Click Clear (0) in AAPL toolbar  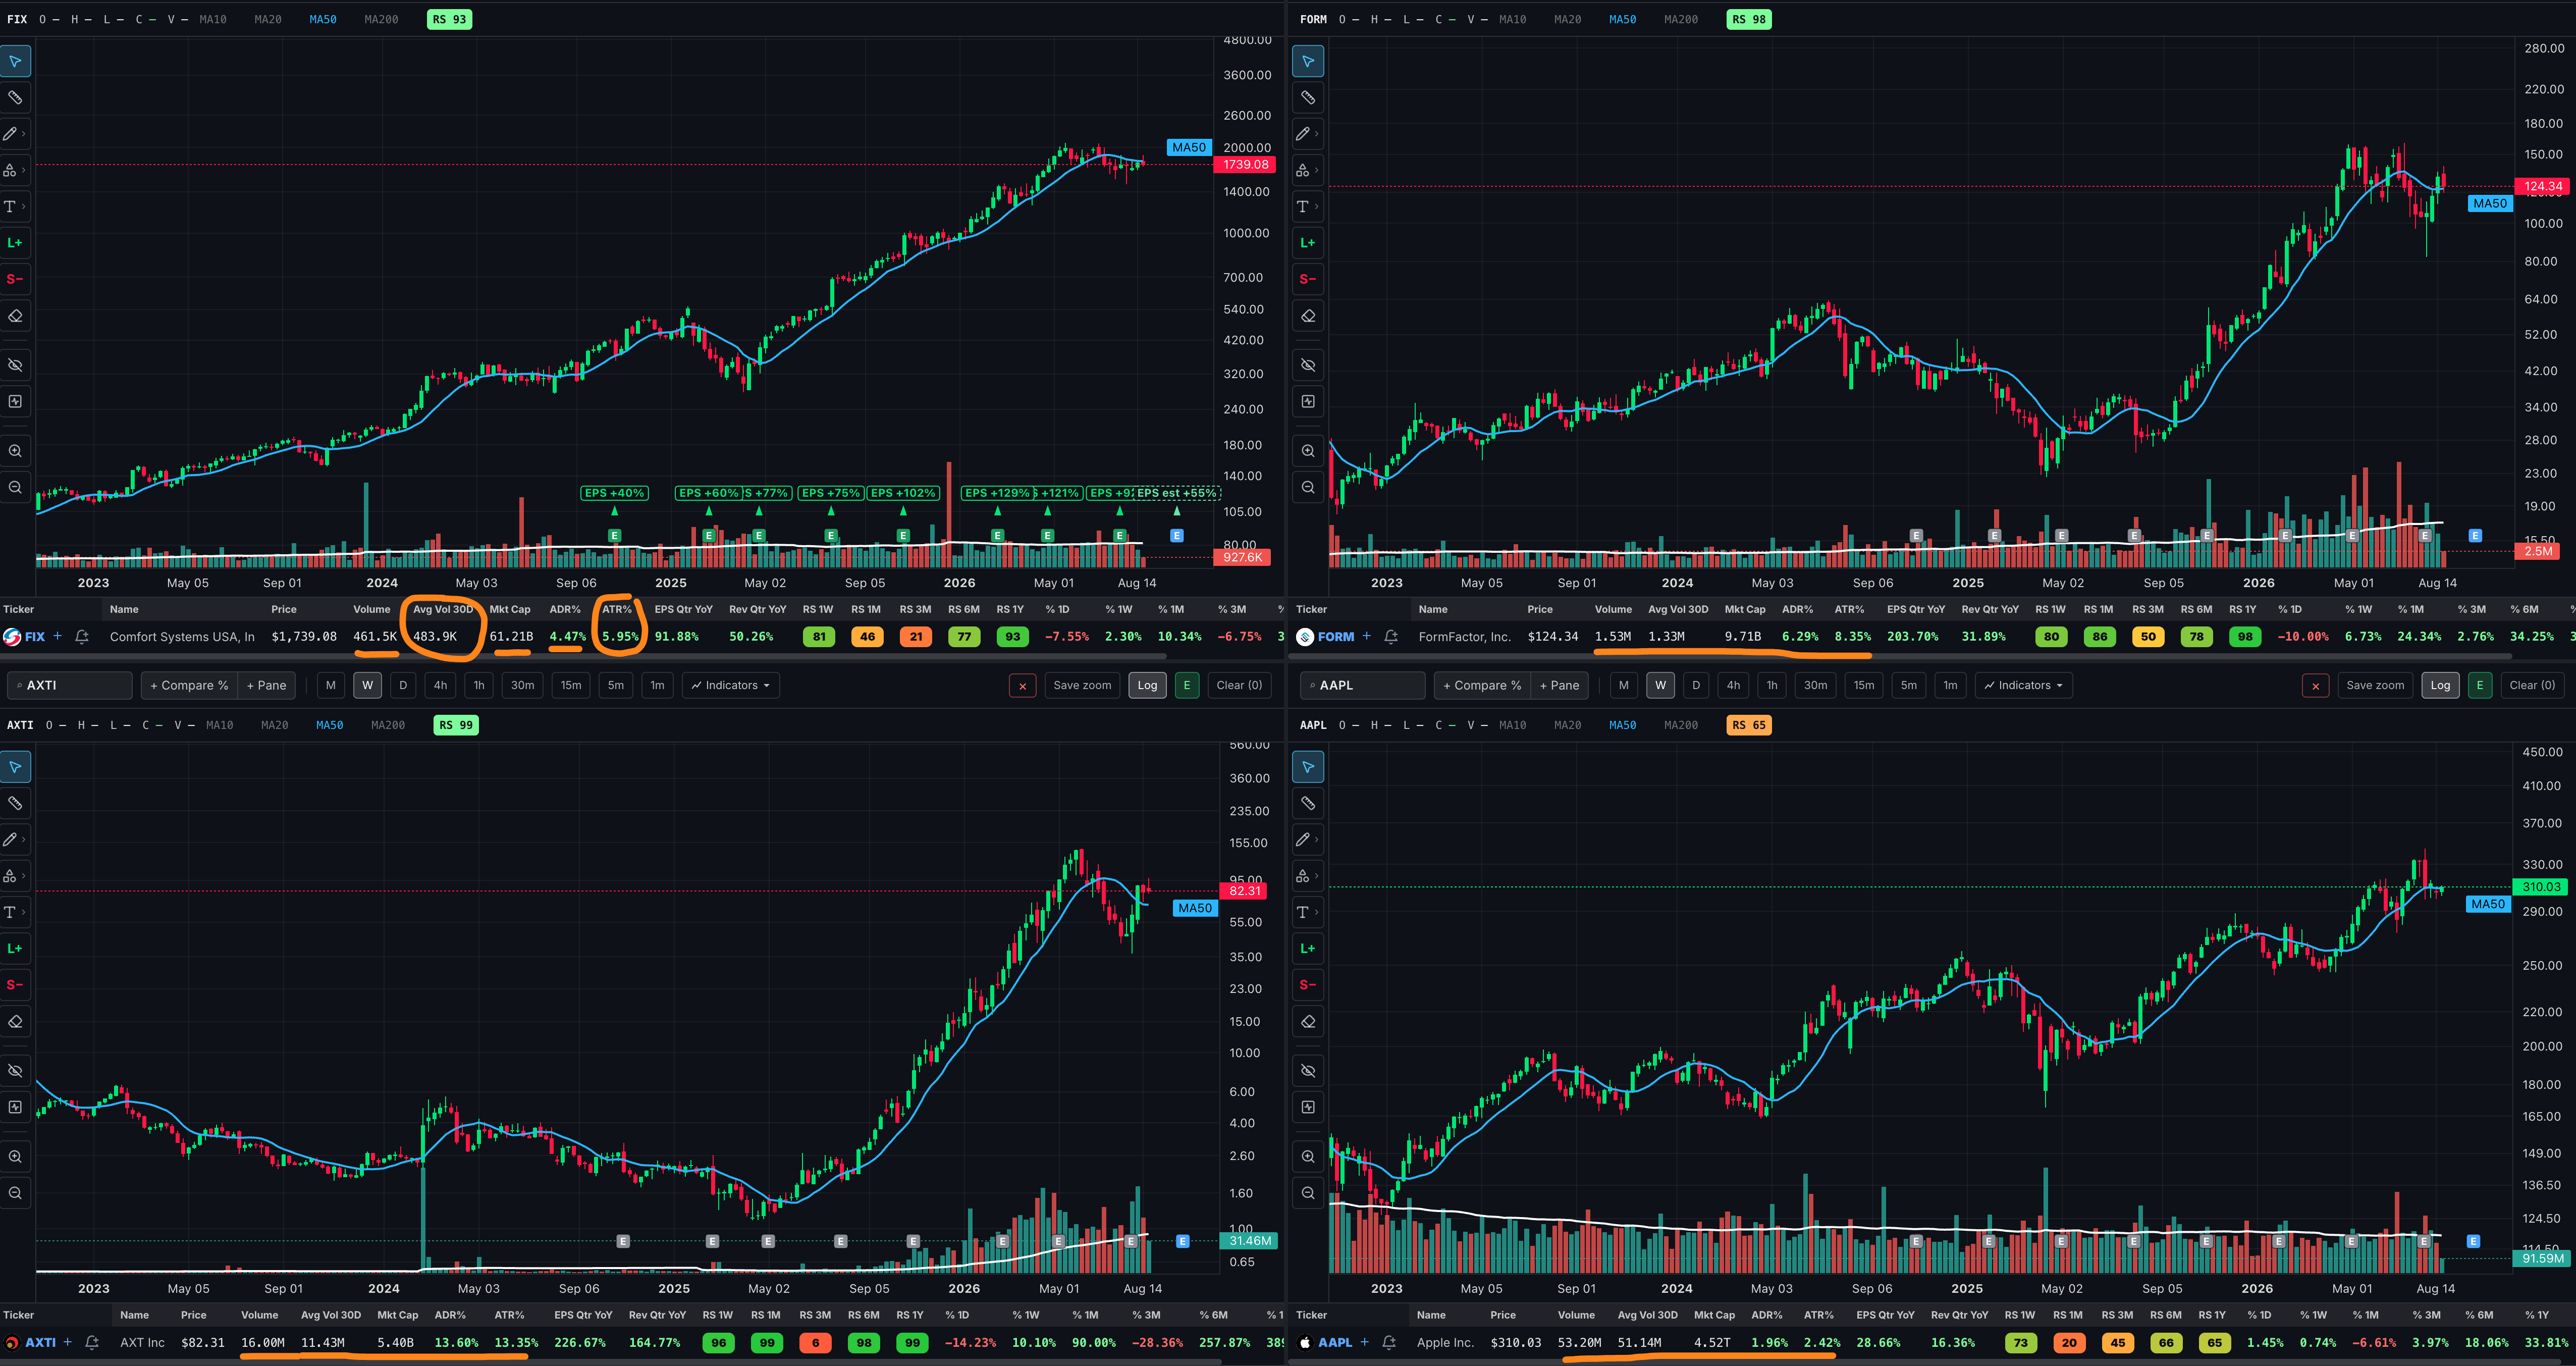pos(2532,685)
